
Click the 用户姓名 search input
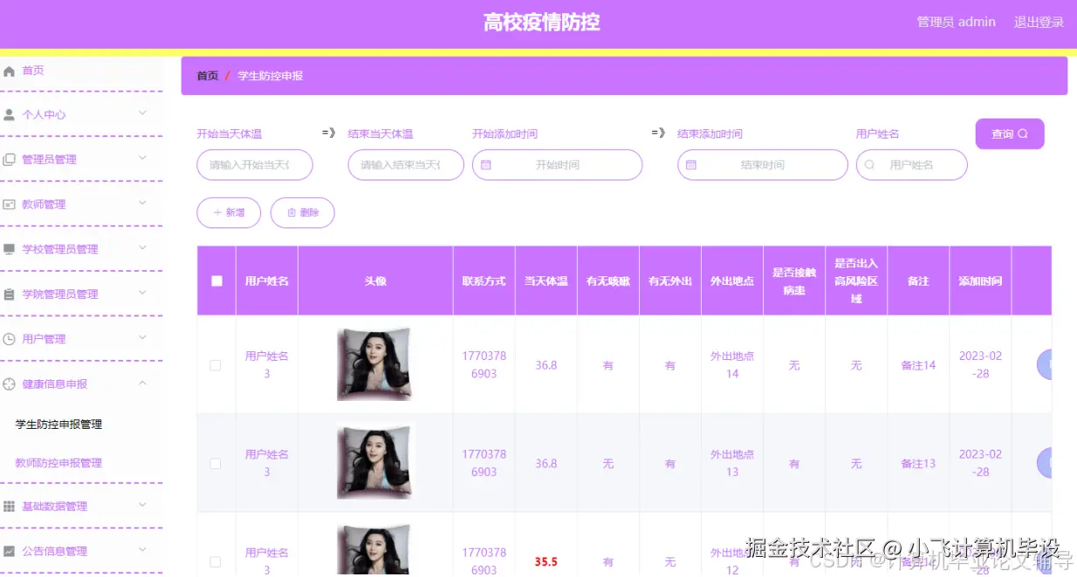point(912,165)
